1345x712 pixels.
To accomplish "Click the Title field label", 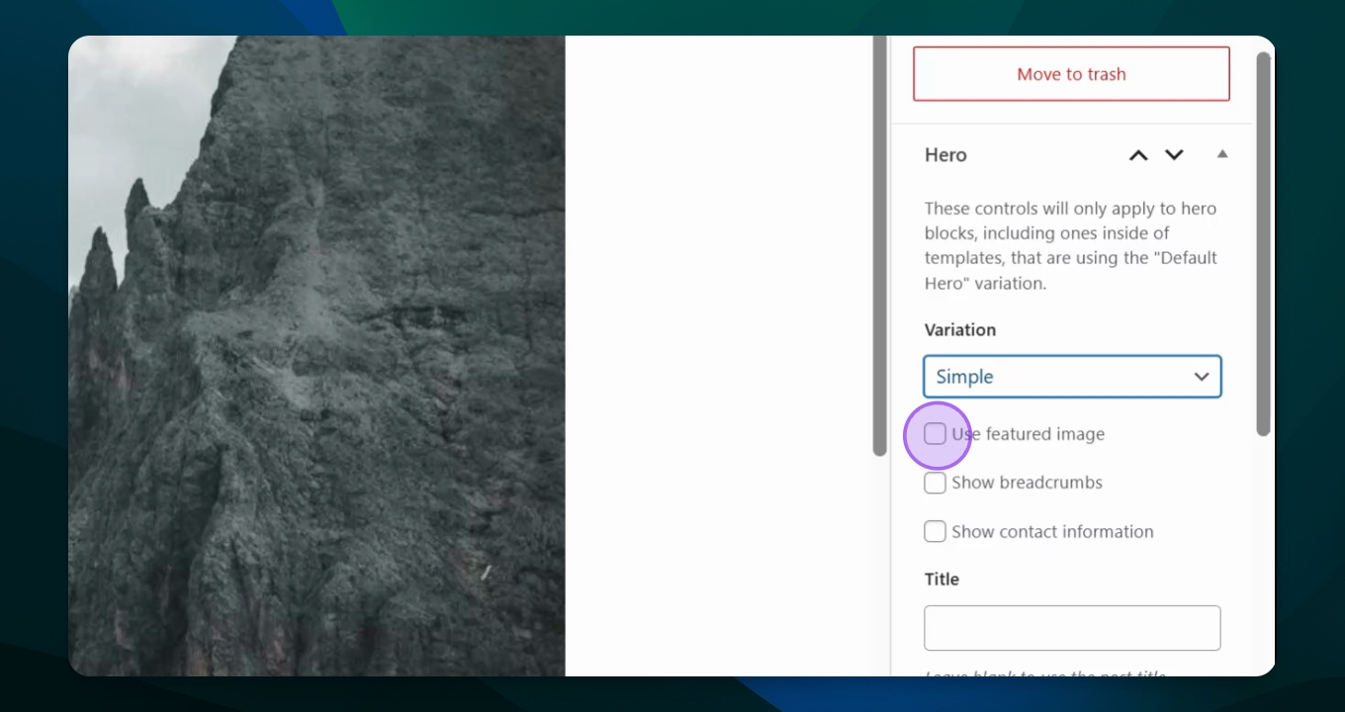I will tap(941, 579).
